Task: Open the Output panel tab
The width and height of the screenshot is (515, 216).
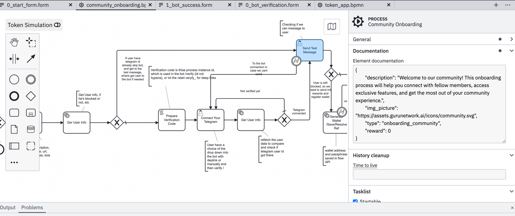Action: click(8, 207)
